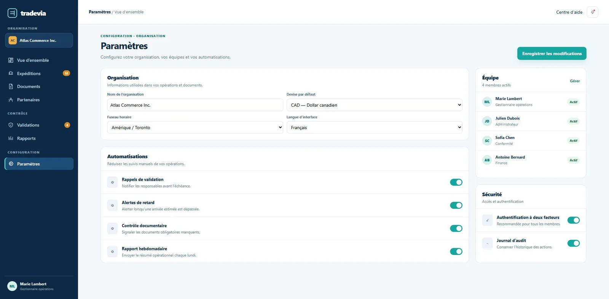
Task: Click the checkmark icon beside two-factor authentication
Action: 487,220
